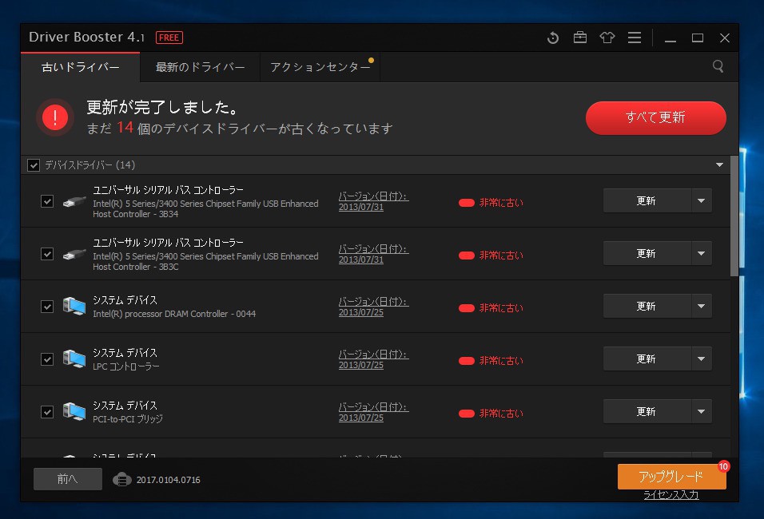
Task: Open version date link for DRAM Controller
Action: [373, 307]
